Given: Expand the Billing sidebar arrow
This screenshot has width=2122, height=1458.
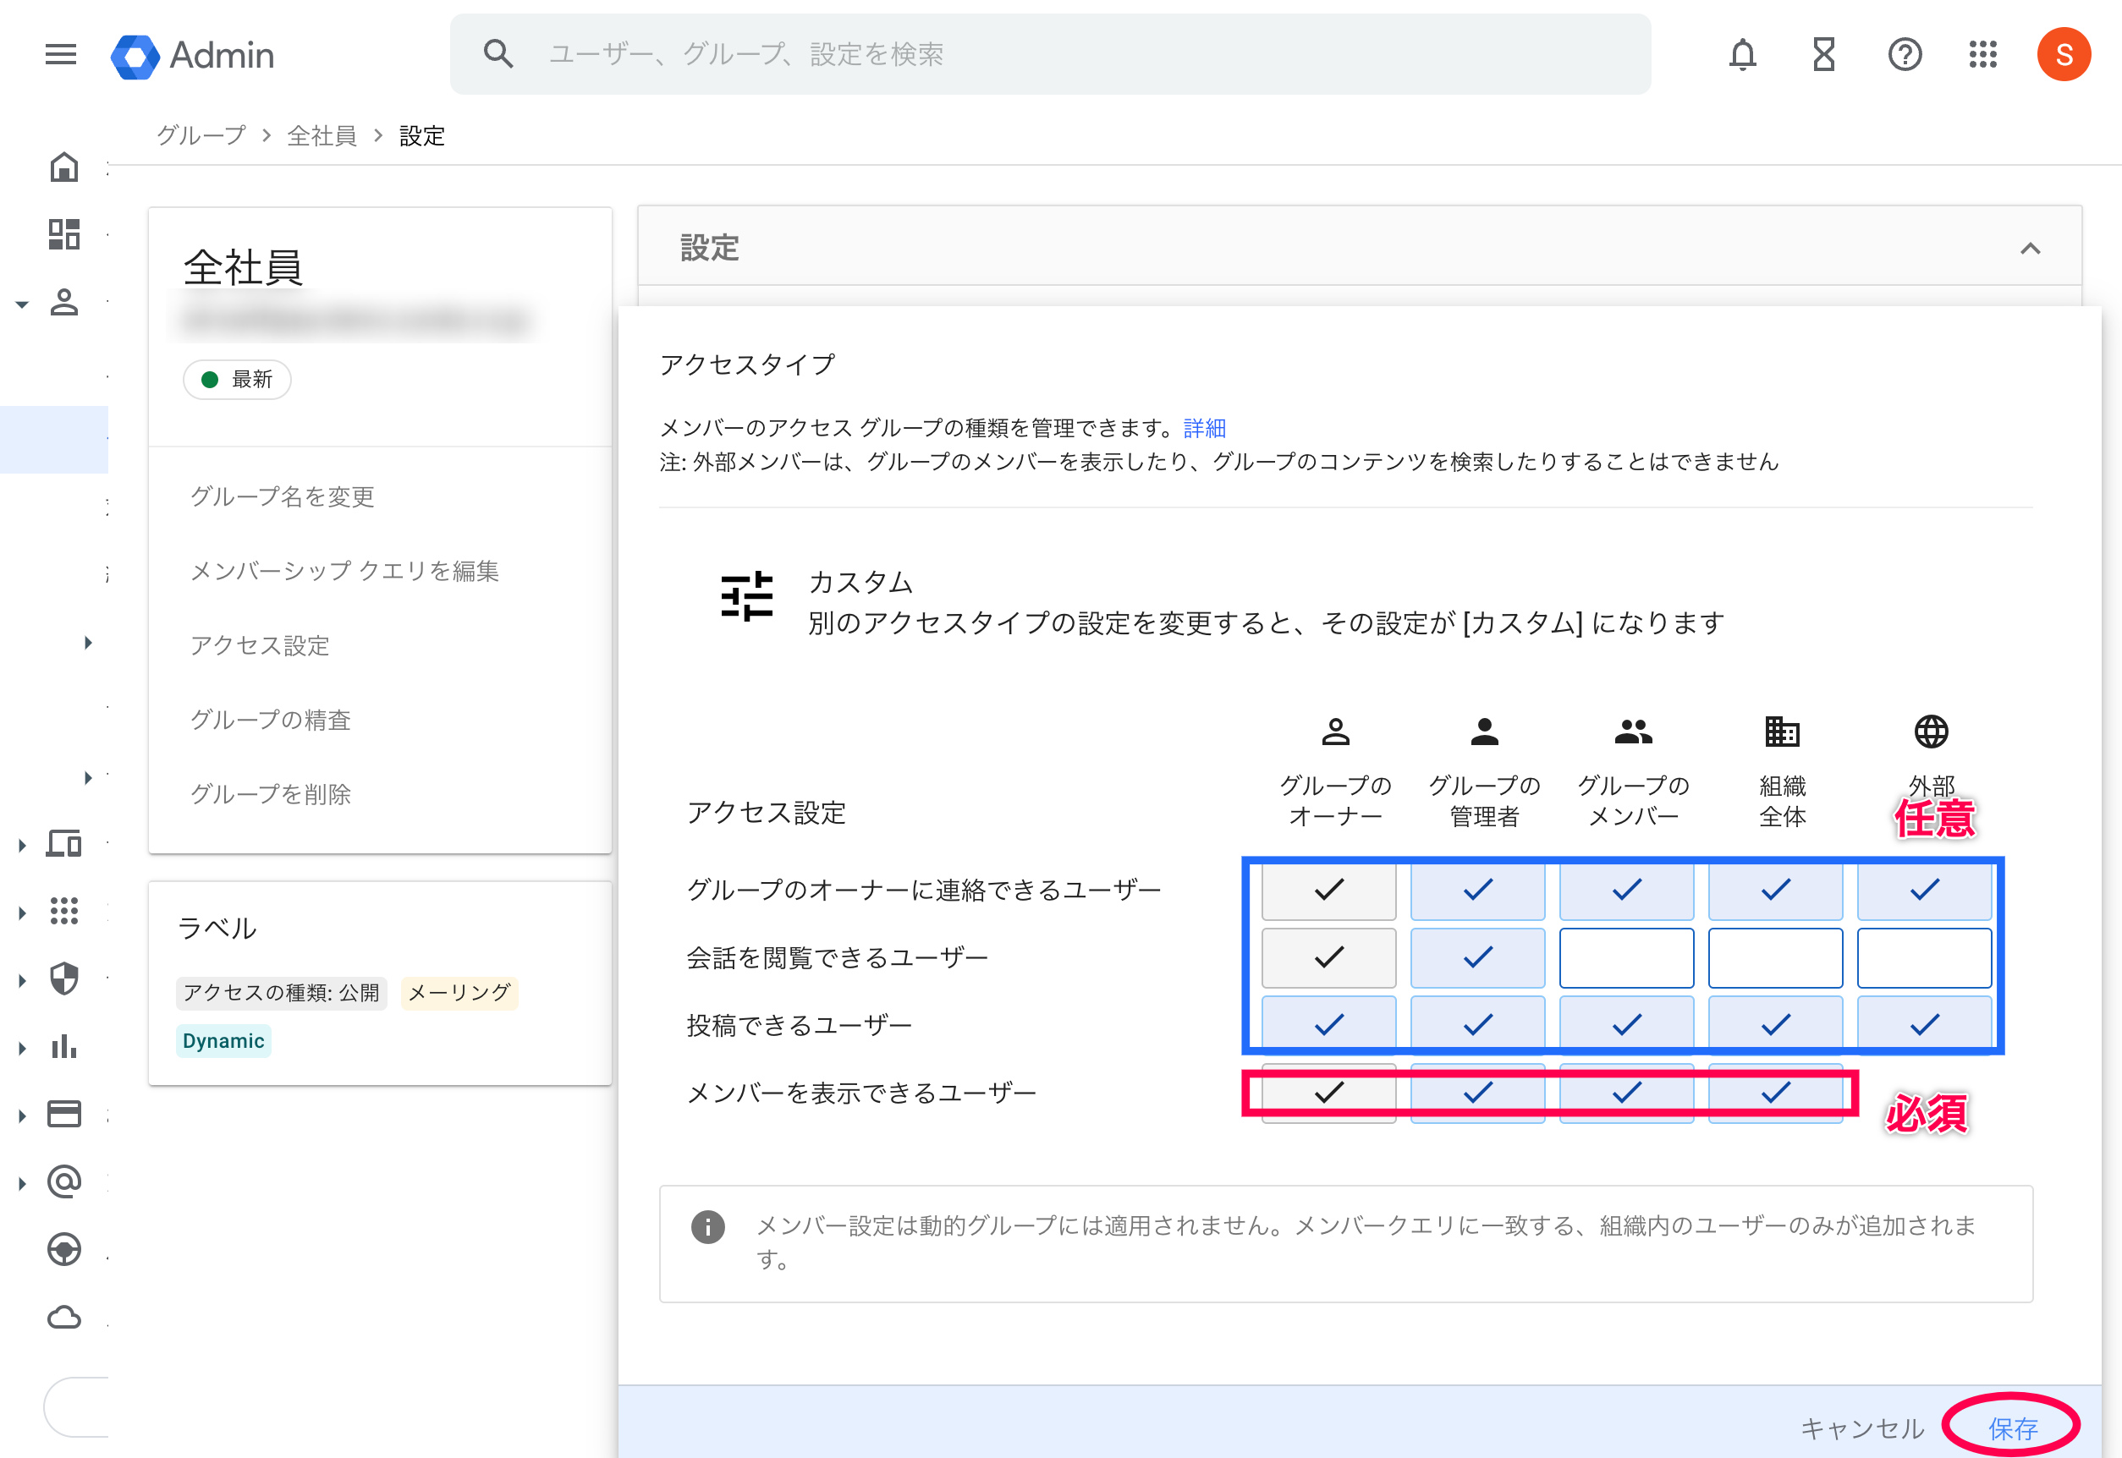Looking at the screenshot, I should click(x=22, y=1115).
